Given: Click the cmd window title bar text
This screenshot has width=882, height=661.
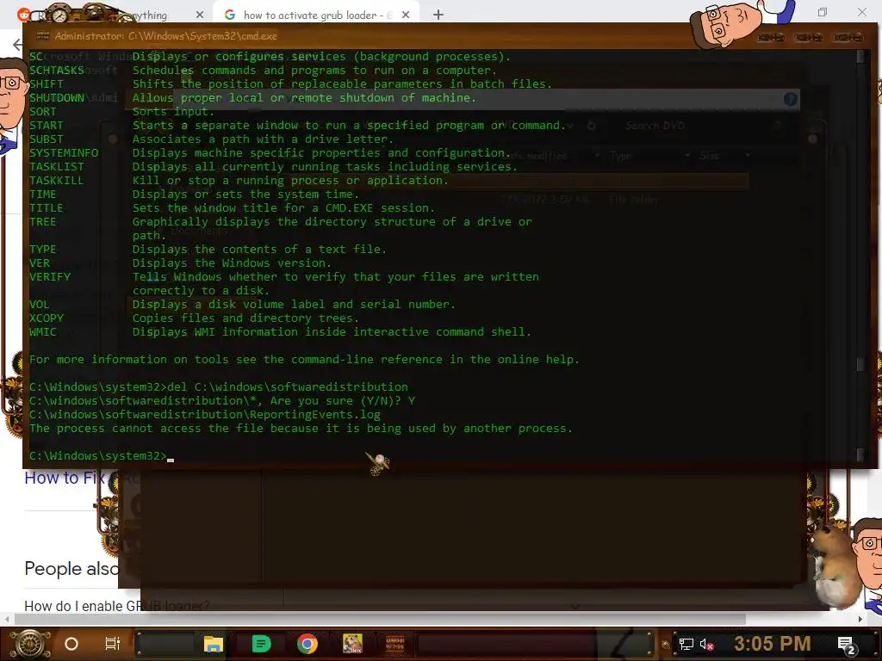Looking at the screenshot, I should click(x=166, y=36).
